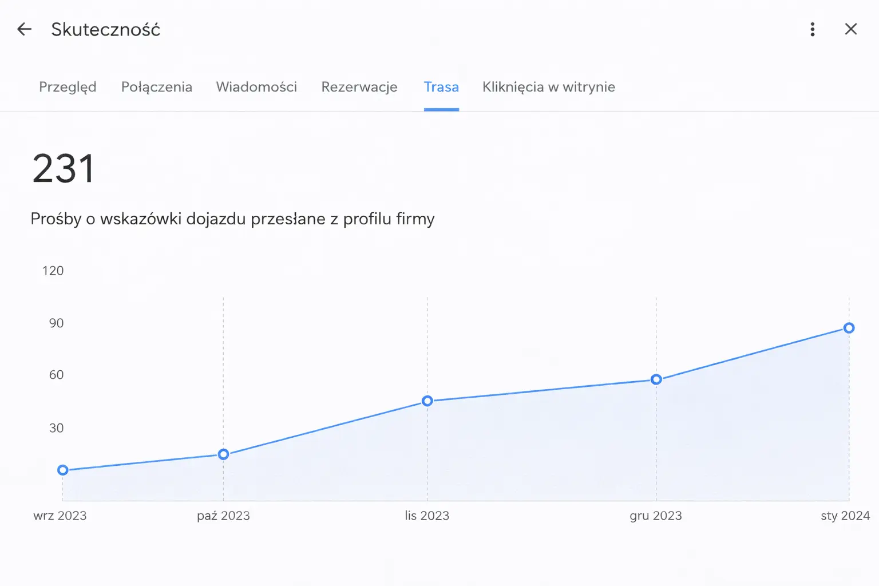Click the total count 231
The image size is (879, 586).
pos(64,168)
